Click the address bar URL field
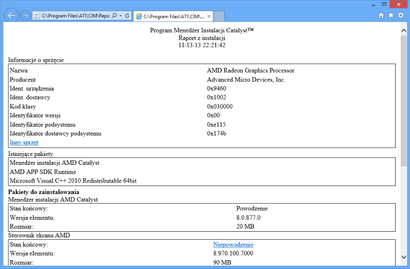410x269 pixels. click(76, 16)
